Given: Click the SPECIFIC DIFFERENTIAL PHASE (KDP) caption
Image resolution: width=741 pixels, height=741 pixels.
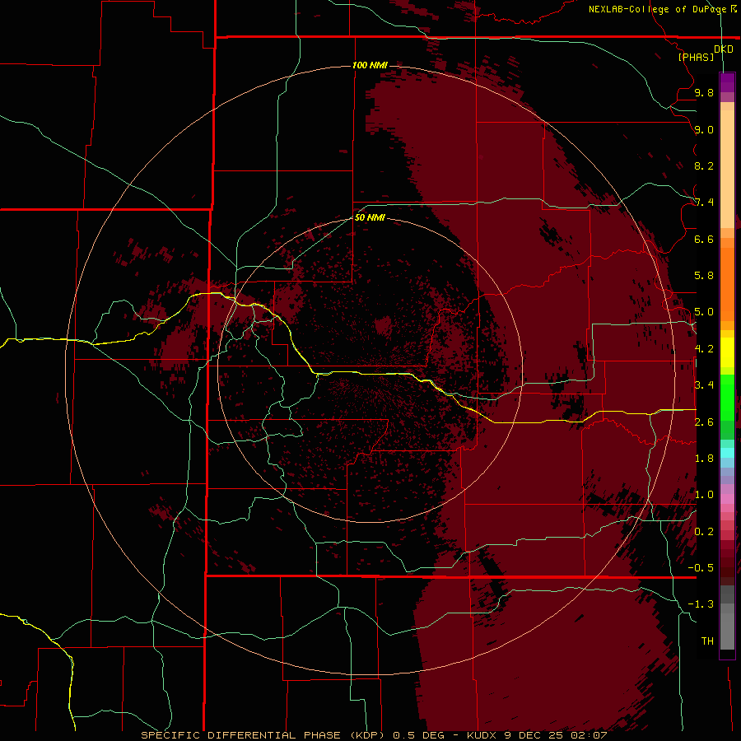Looking at the screenshot, I should [263, 735].
